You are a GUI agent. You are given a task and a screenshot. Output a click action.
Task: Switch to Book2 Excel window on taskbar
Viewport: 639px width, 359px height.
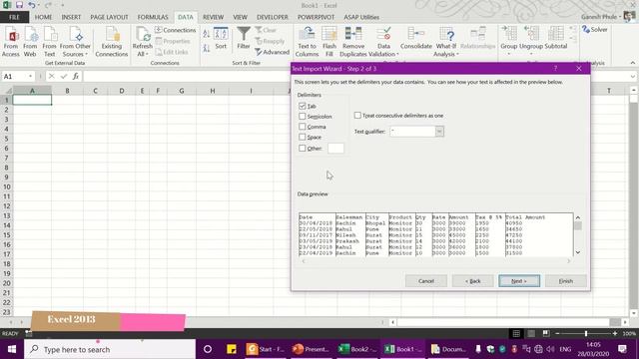pyautogui.click(x=358, y=349)
